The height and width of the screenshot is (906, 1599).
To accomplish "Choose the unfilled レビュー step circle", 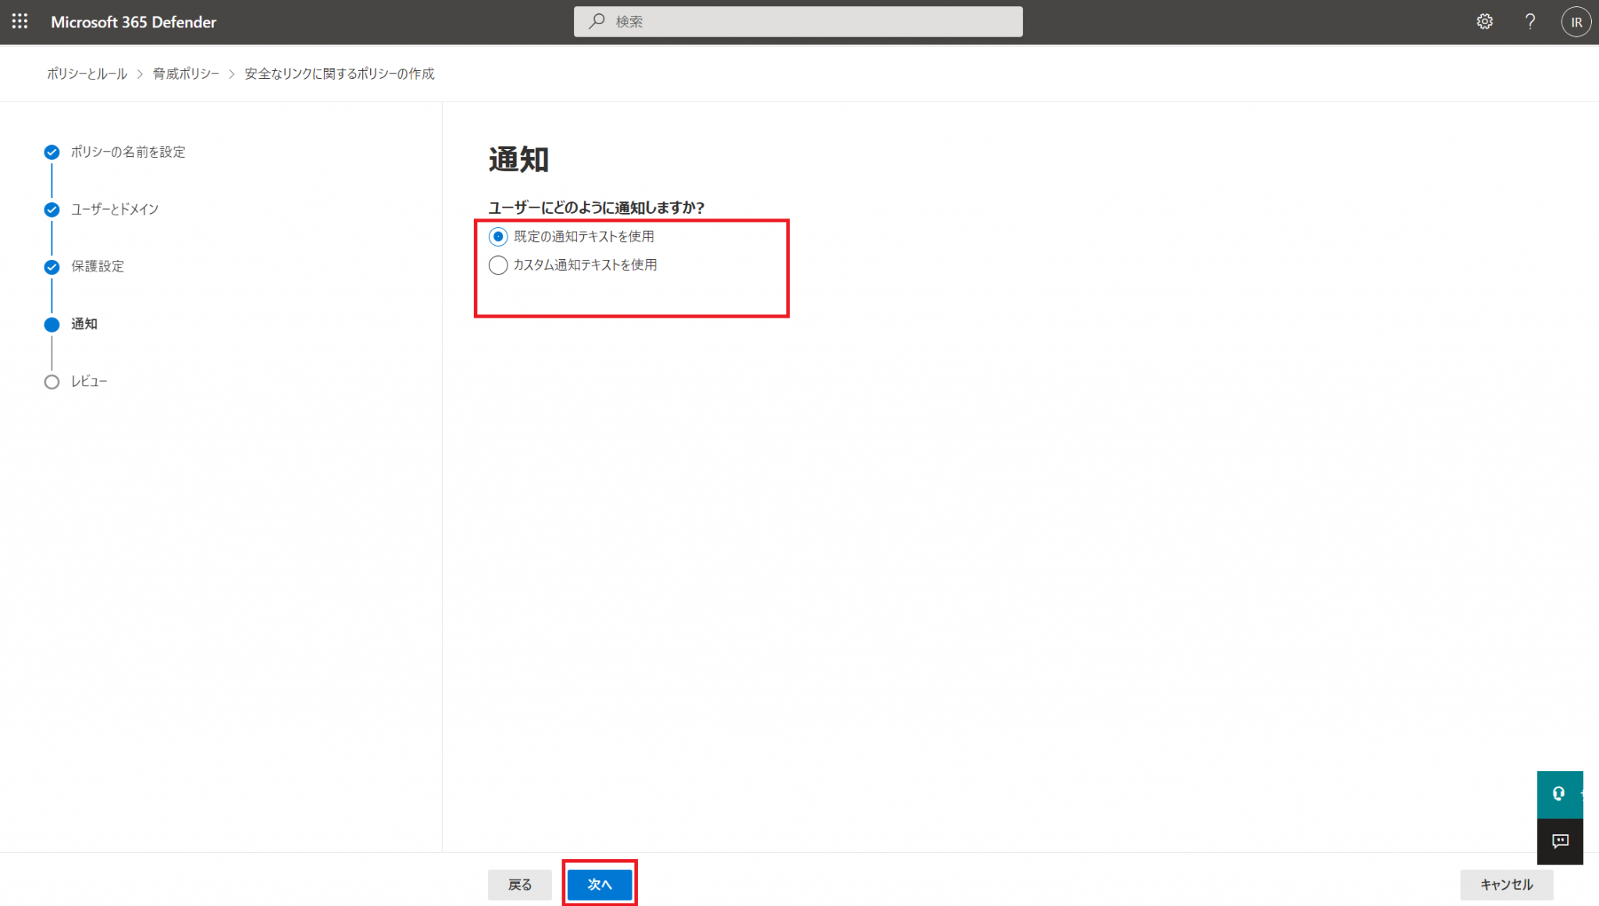I will tap(51, 381).
